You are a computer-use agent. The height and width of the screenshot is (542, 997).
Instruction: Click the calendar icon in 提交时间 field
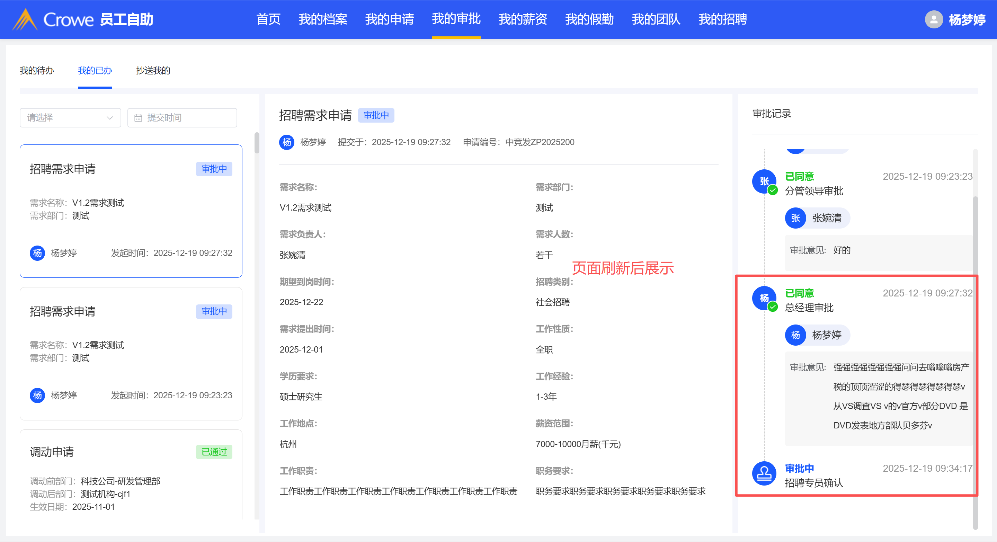point(138,118)
